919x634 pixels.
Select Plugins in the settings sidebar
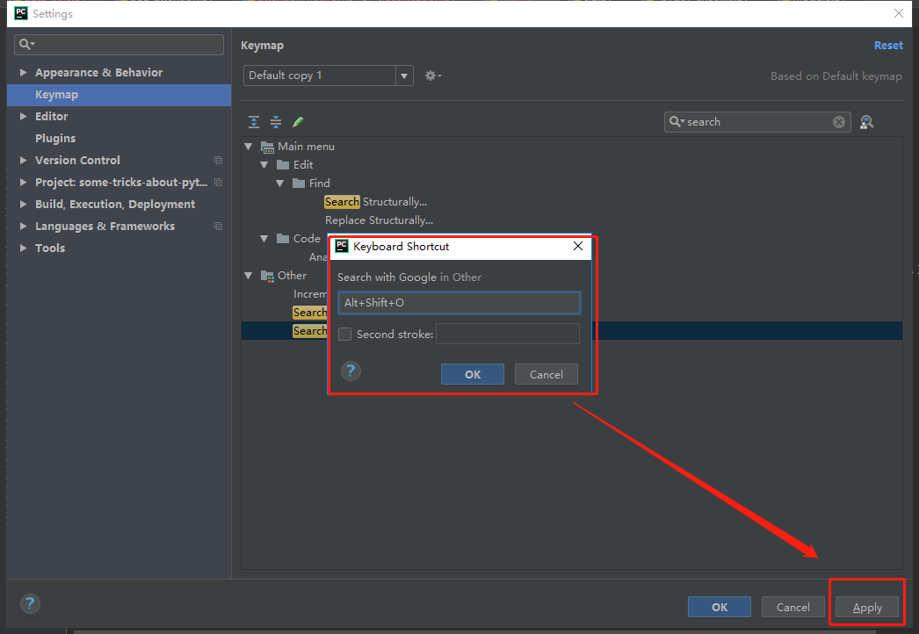[x=56, y=138]
